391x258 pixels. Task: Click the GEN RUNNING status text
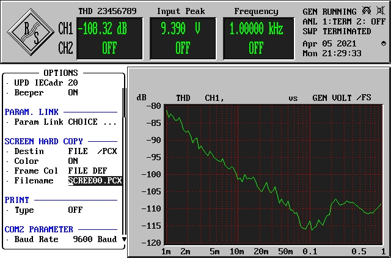coord(329,12)
